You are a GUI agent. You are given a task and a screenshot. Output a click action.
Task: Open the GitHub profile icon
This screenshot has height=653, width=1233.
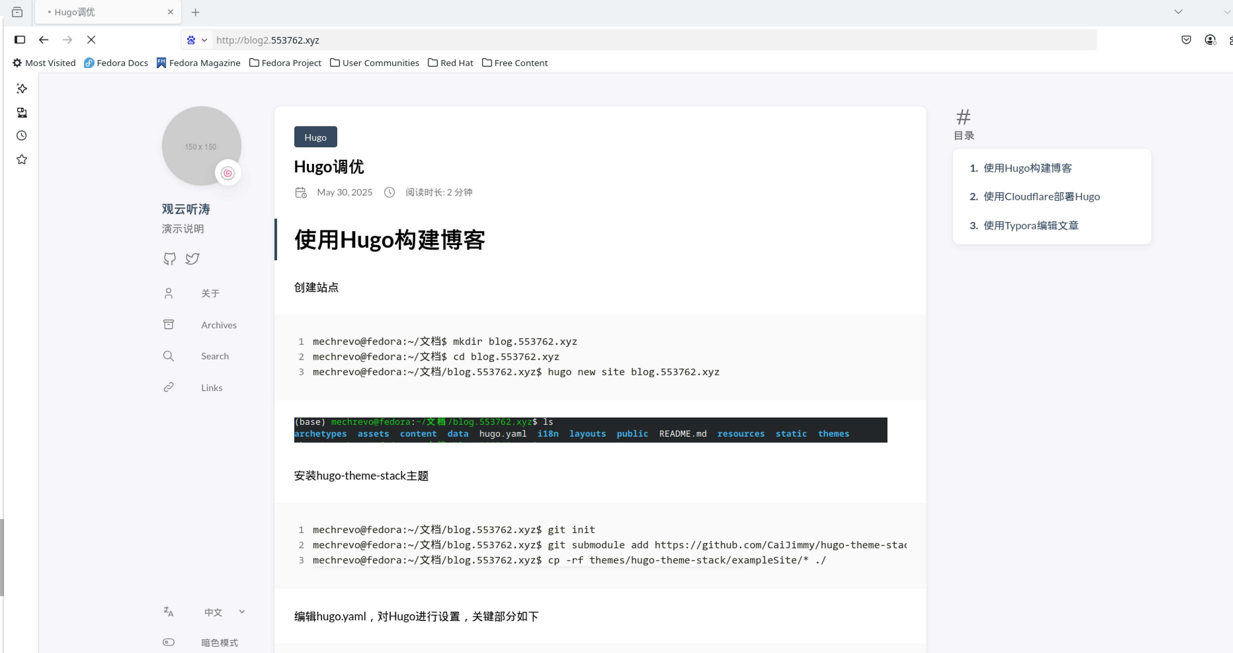coord(169,259)
